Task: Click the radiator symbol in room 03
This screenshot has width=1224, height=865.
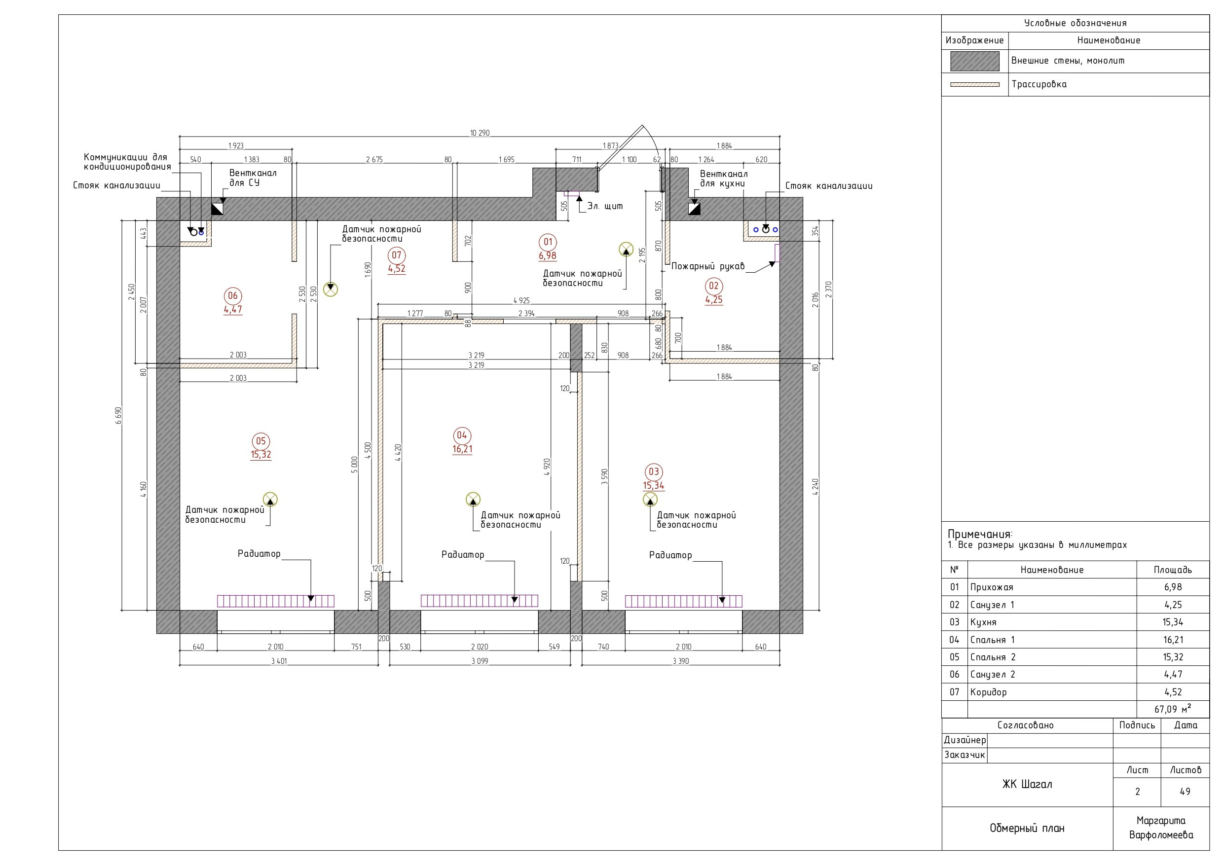Action: click(x=683, y=601)
